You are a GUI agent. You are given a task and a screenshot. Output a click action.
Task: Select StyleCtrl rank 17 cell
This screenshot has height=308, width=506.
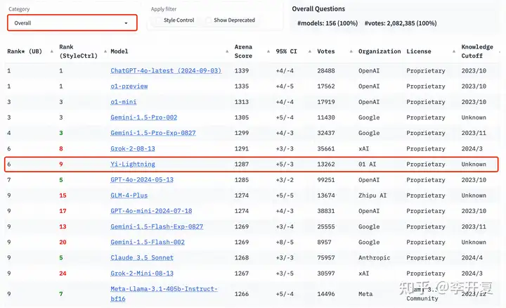coord(63,211)
